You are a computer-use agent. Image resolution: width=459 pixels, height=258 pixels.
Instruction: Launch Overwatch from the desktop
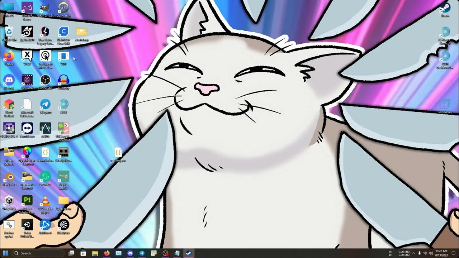pos(63,9)
